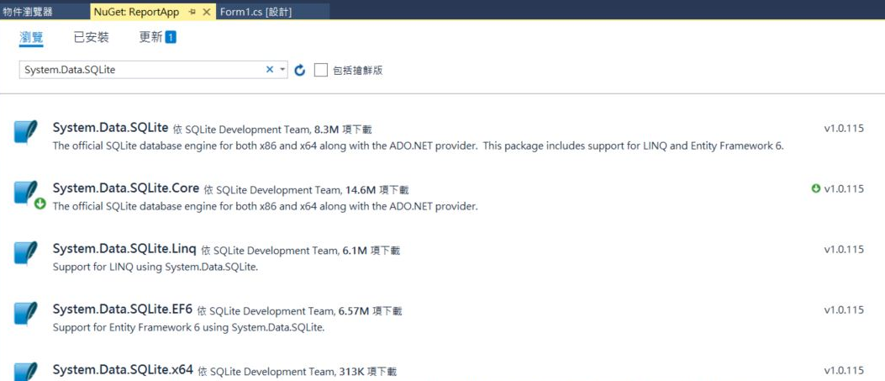Click the 313K 項下載 download count
This screenshot has height=381, width=885.
(367, 372)
